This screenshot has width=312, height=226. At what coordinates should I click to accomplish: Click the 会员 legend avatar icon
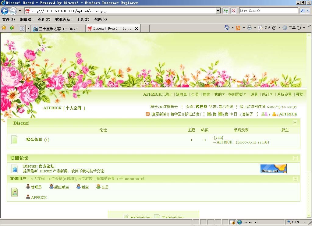[x=98, y=187]
